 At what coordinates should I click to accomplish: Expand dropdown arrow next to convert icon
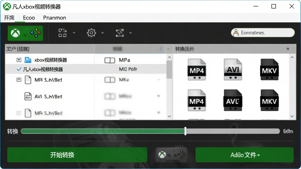[x=131, y=33]
